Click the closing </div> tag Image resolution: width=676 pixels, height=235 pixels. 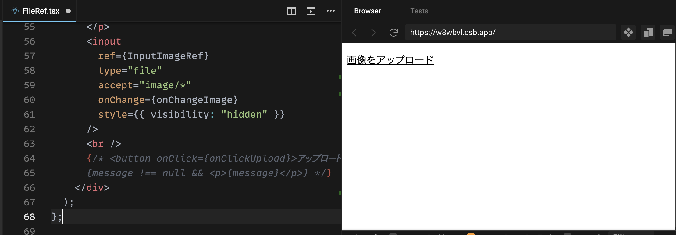(x=92, y=187)
